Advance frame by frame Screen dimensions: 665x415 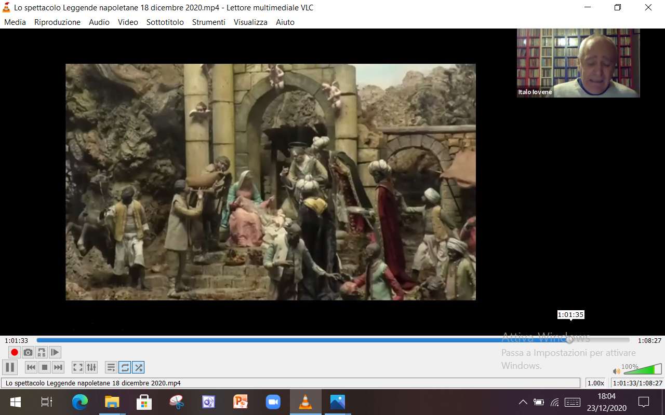pyautogui.click(x=55, y=353)
